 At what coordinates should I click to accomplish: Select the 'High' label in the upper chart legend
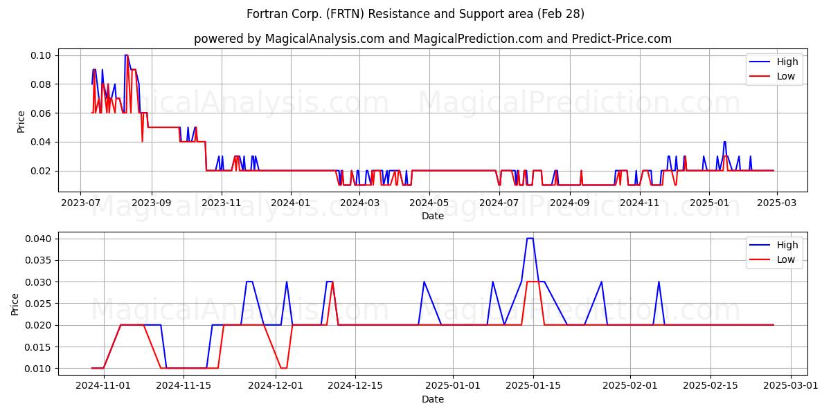click(787, 62)
